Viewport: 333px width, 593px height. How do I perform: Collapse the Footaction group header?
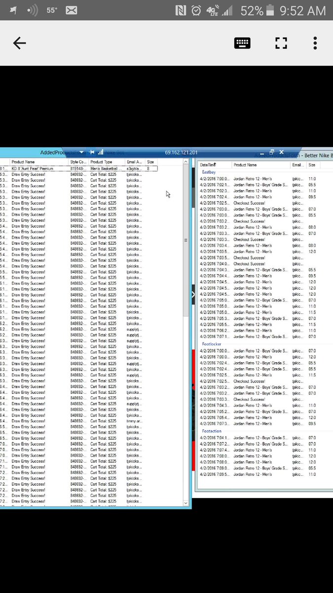coord(212,431)
